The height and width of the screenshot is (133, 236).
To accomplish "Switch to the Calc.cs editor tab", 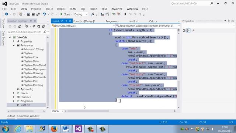I will coord(153,21).
